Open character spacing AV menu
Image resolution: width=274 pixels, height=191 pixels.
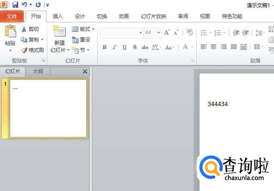coord(156,47)
